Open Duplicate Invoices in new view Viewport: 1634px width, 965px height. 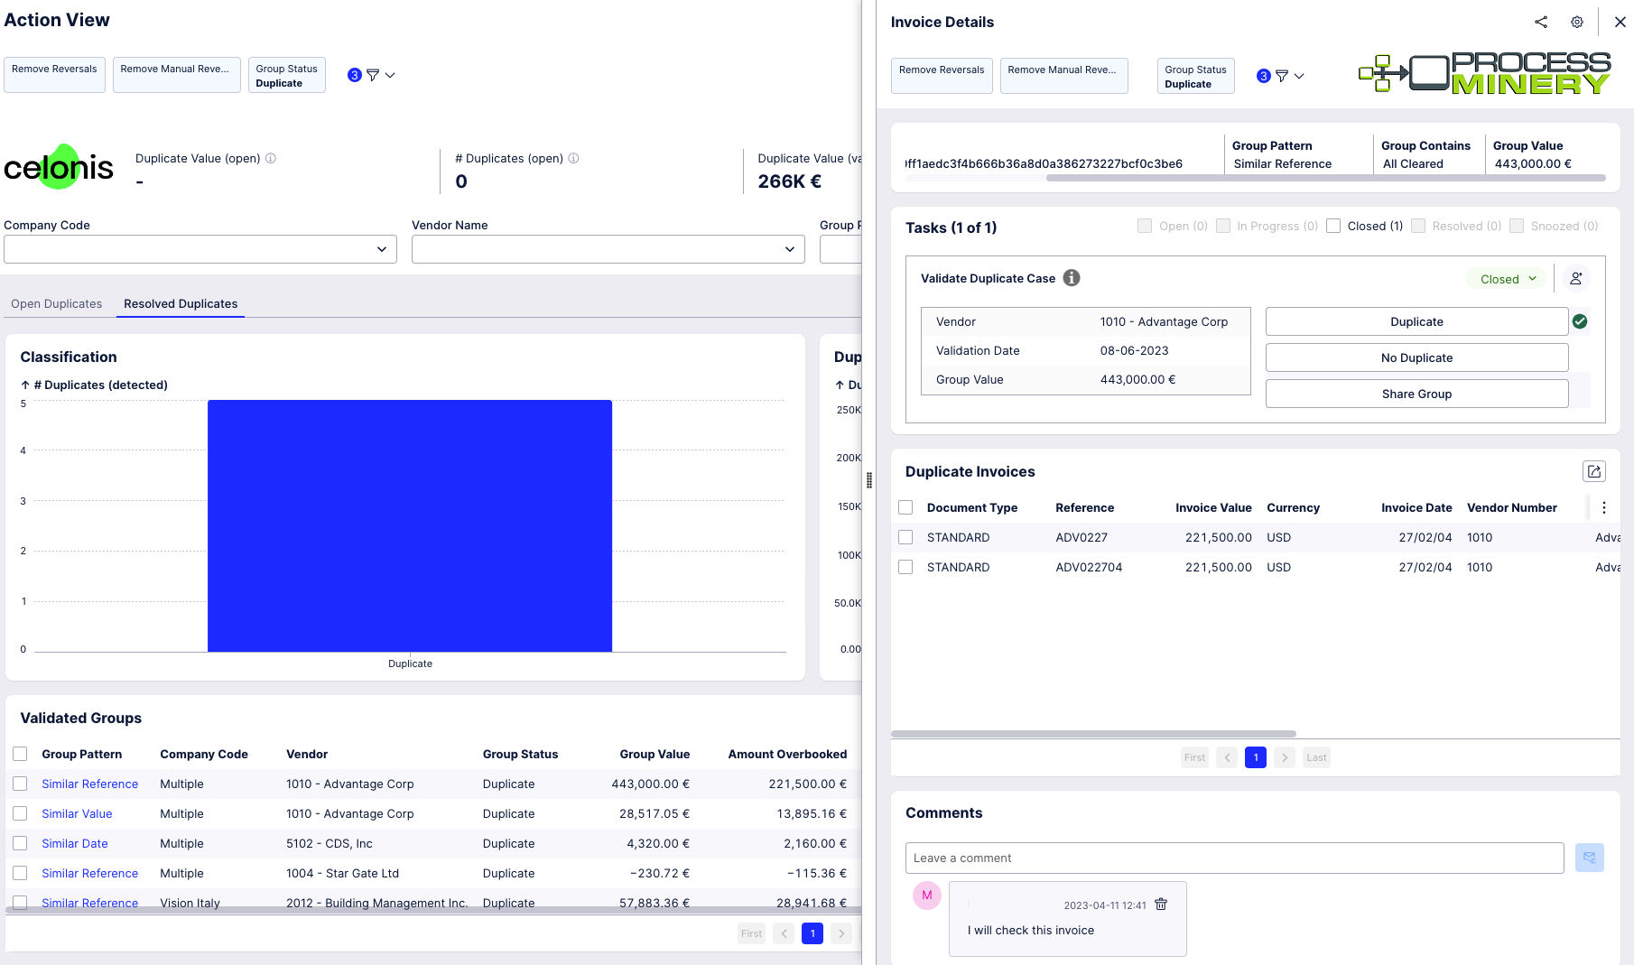(x=1594, y=471)
